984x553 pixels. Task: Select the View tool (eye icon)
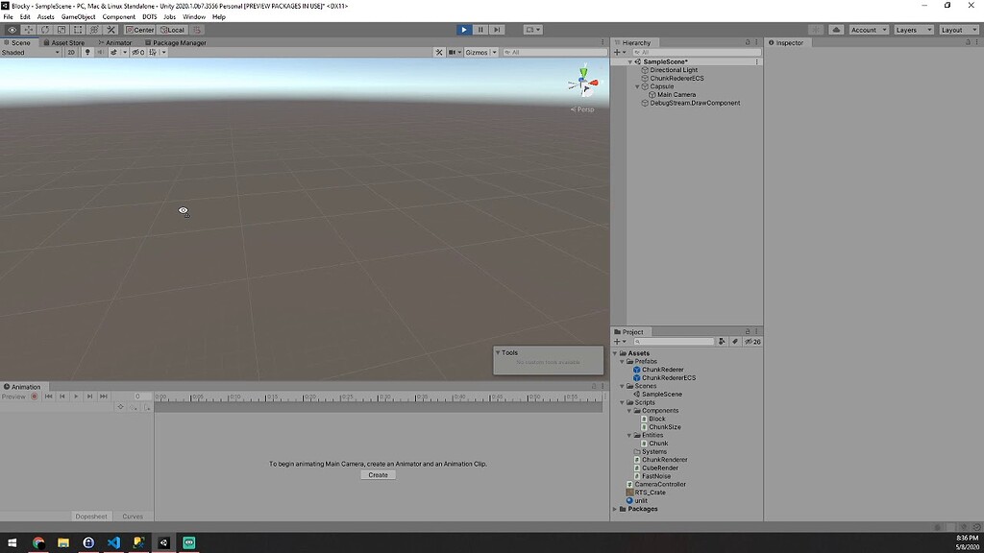tap(12, 30)
